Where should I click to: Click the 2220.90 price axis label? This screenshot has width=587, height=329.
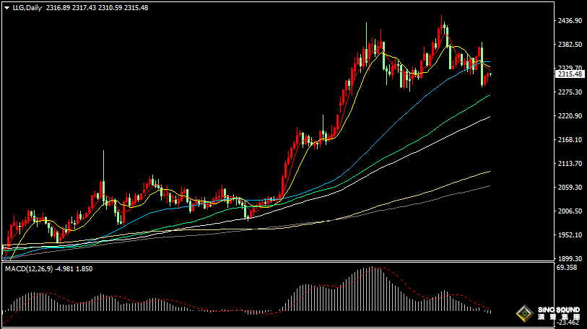pyautogui.click(x=569, y=116)
